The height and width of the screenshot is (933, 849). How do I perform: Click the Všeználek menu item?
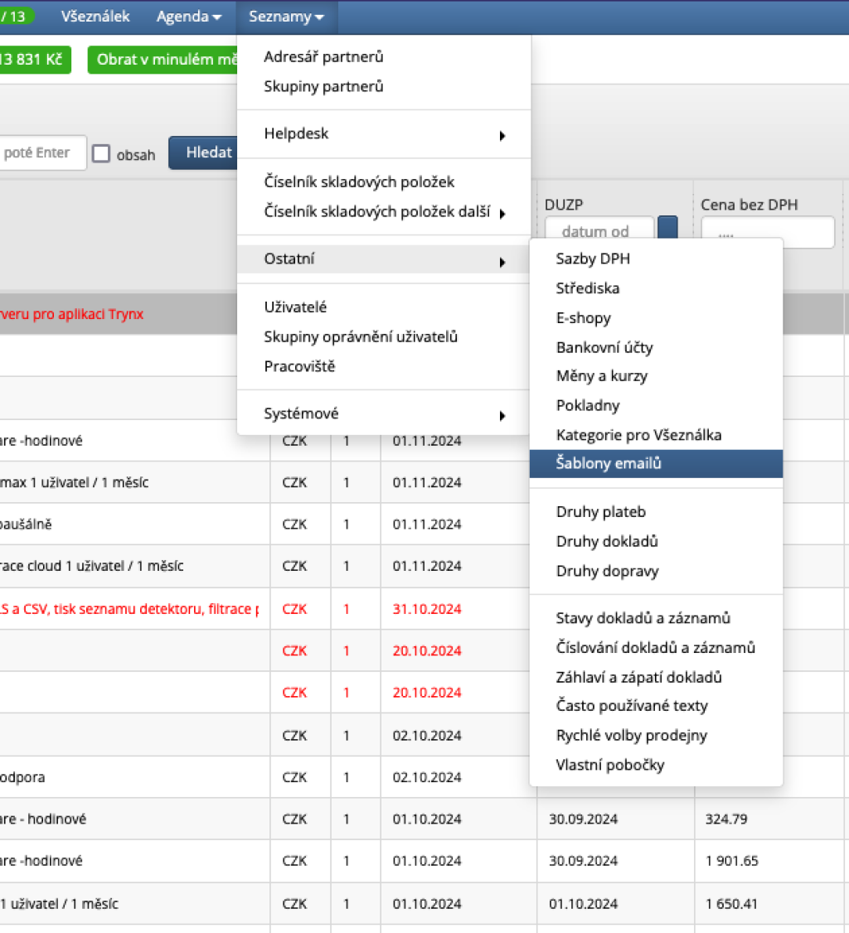pyautogui.click(x=95, y=17)
